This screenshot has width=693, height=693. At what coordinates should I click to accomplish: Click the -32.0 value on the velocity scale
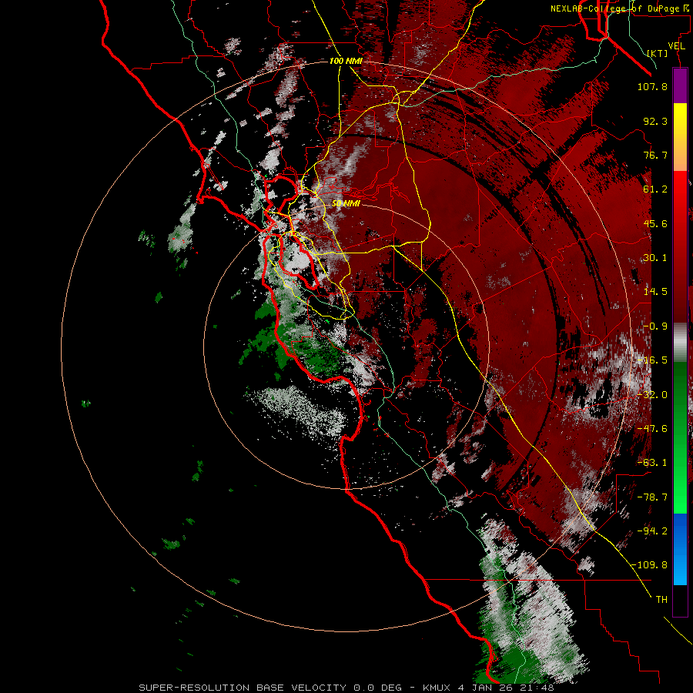[x=652, y=395]
